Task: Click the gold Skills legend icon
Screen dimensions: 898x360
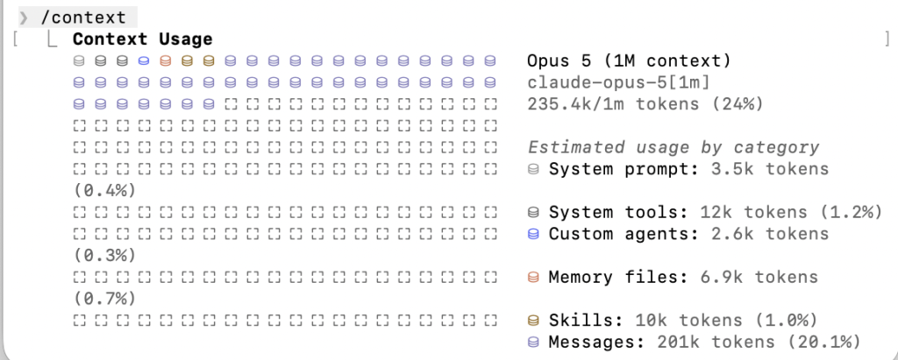Action: coord(533,321)
